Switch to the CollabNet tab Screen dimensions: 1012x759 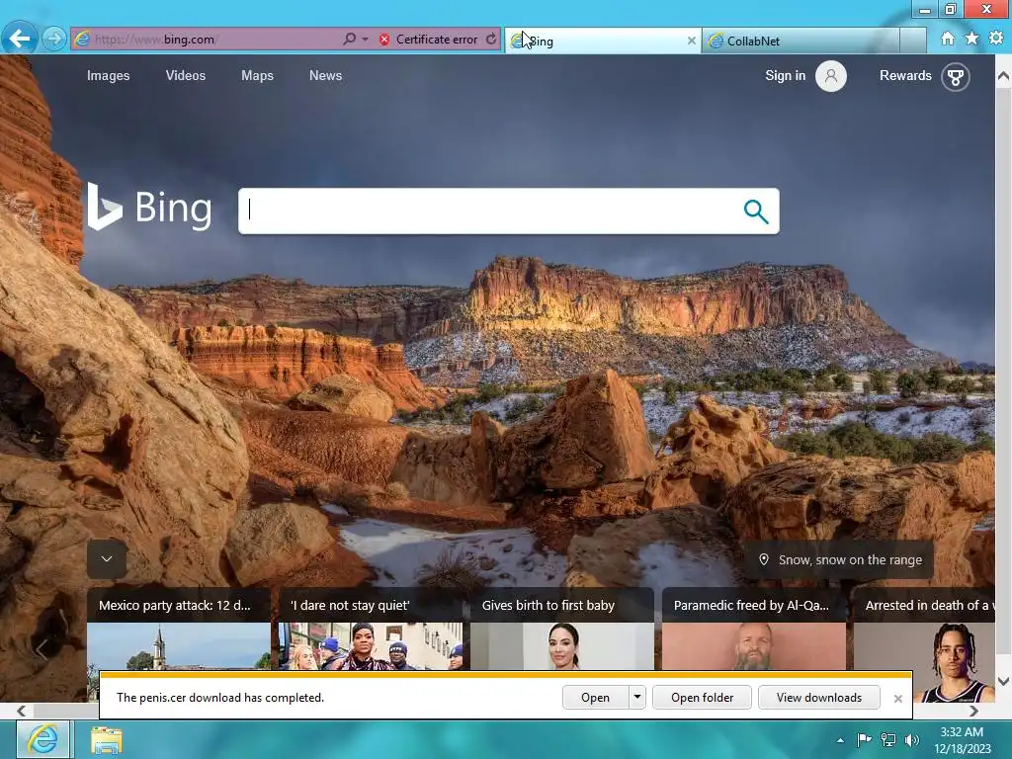[x=801, y=41]
